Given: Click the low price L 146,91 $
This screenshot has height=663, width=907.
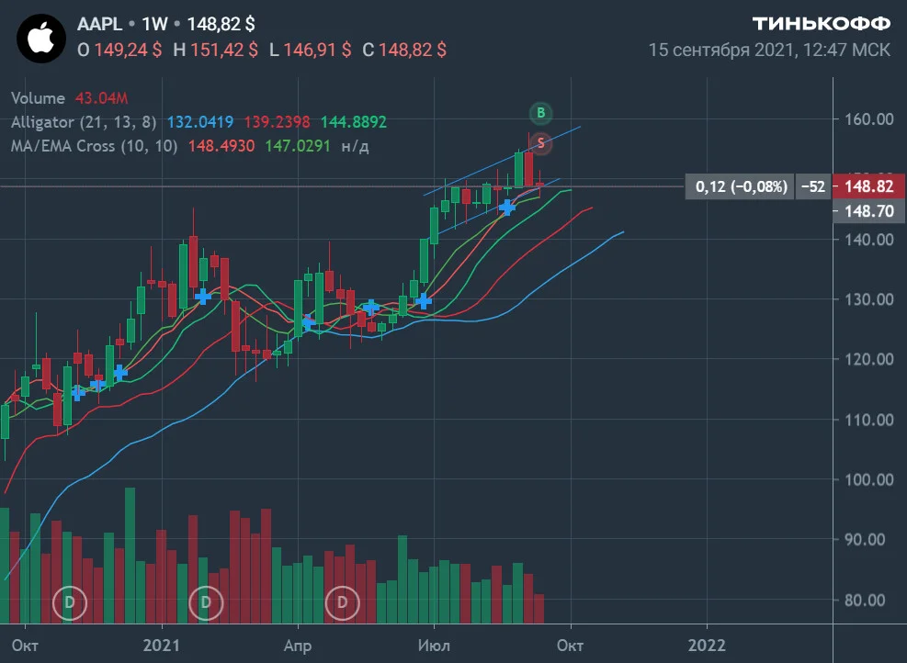Looking at the screenshot, I should point(310,50).
